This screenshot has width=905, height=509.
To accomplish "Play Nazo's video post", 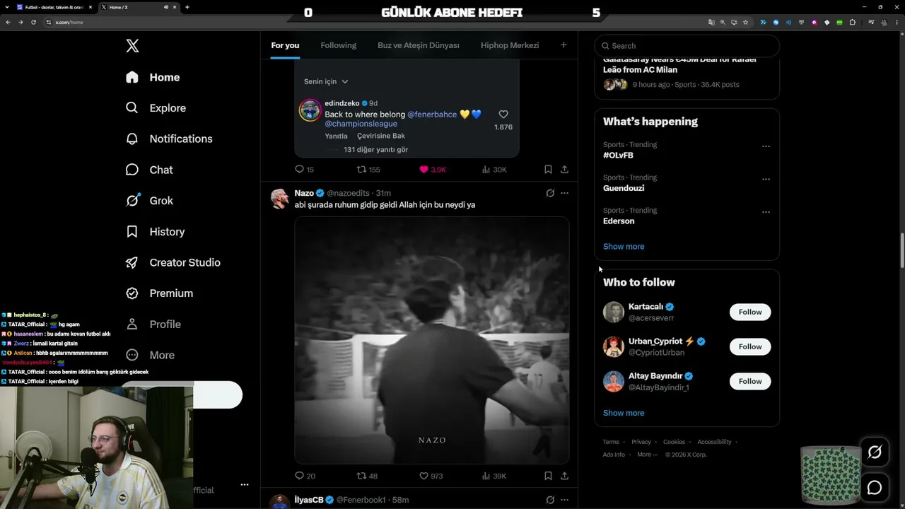I will point(432,340).
